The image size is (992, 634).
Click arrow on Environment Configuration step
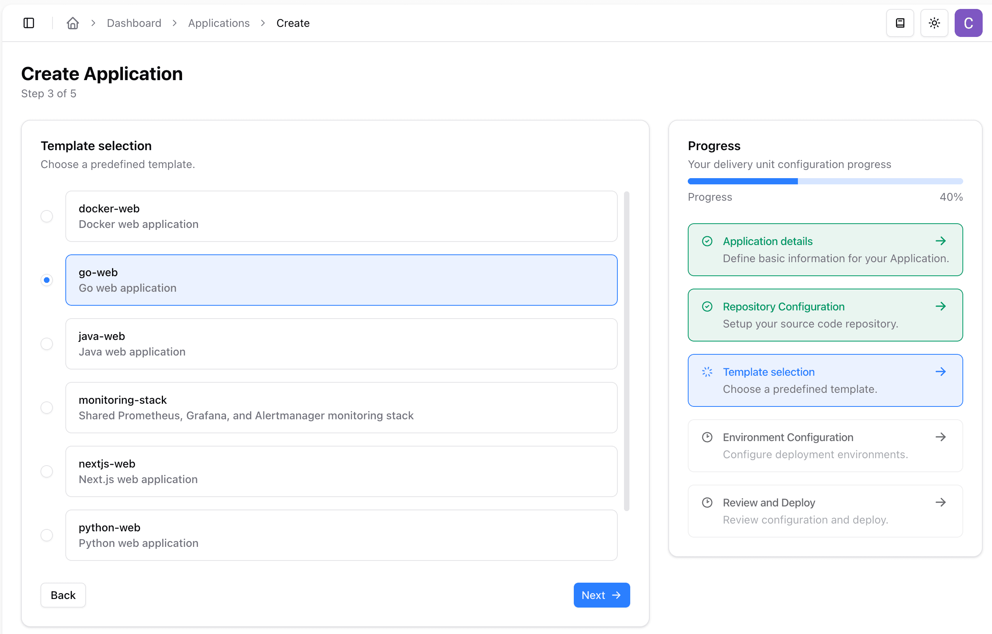tap(941, 437)
